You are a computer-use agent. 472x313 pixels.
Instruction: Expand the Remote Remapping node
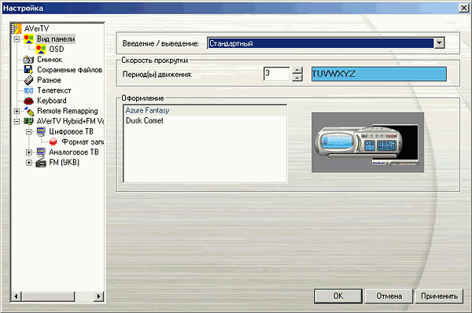pyautogui.click(x=17, y=111)
